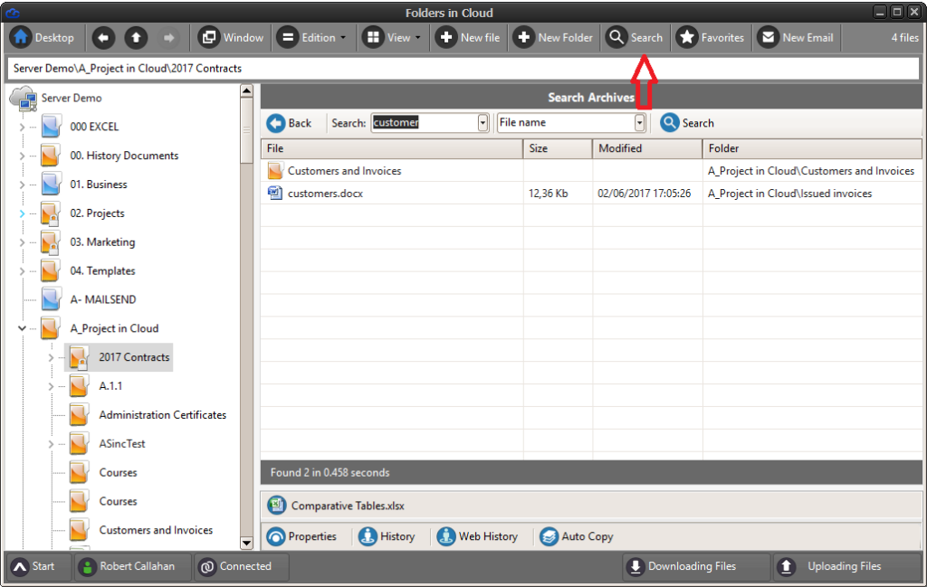Open the File name search criteria dropdown

640,122
